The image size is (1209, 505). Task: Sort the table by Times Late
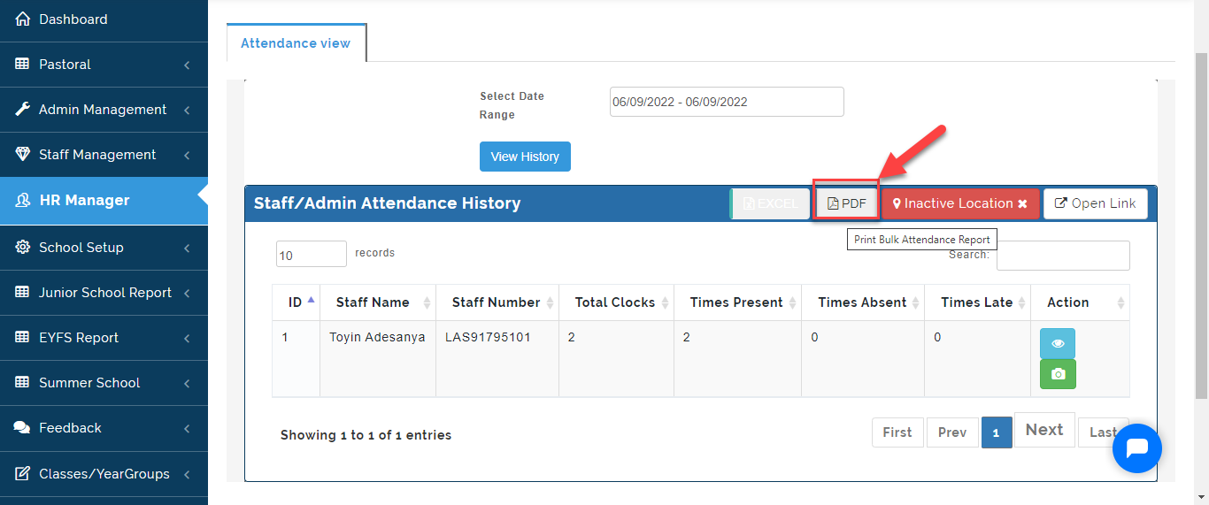pos(977,302)
